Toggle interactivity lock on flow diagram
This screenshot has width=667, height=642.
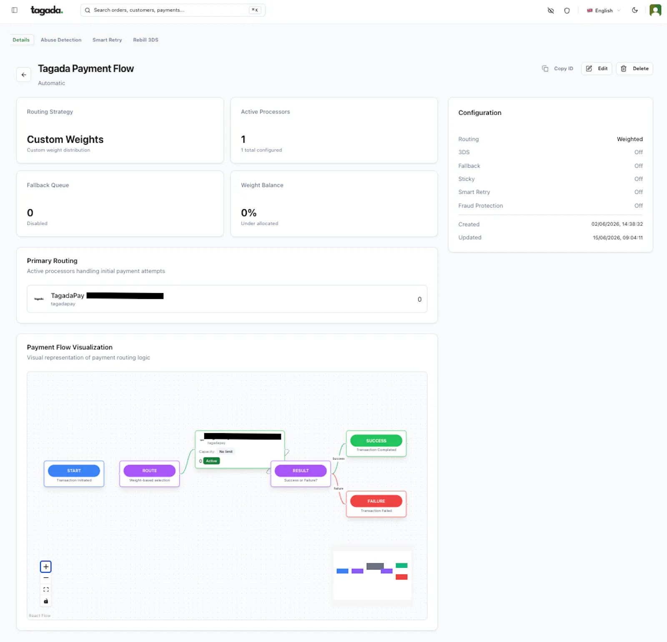pos(46,601)
